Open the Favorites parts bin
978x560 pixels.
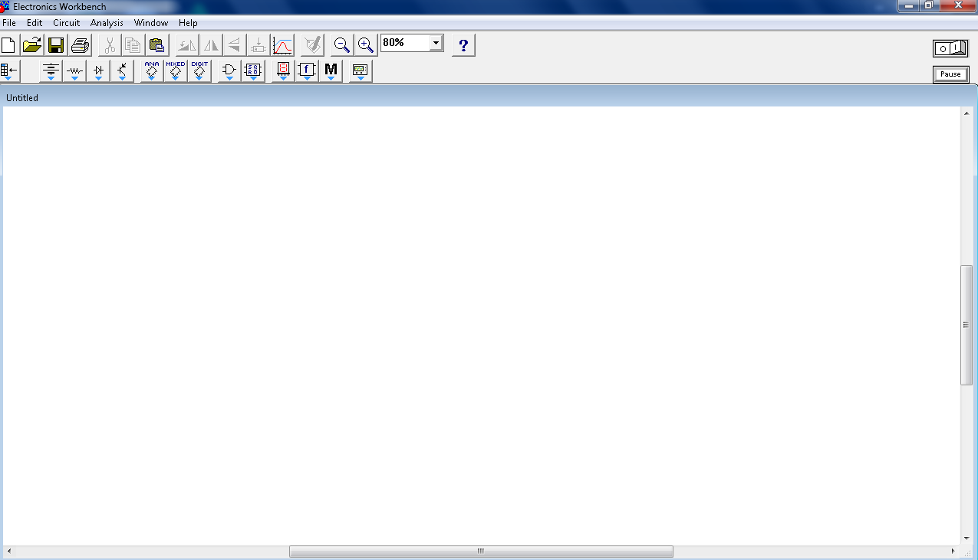coord(9,71)
